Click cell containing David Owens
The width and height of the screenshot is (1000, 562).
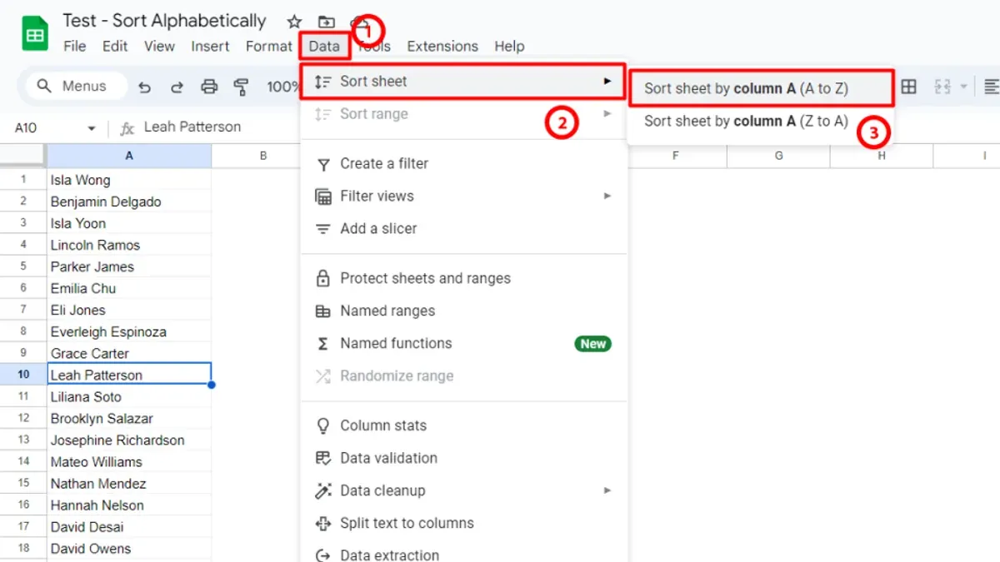pos(129,549)
